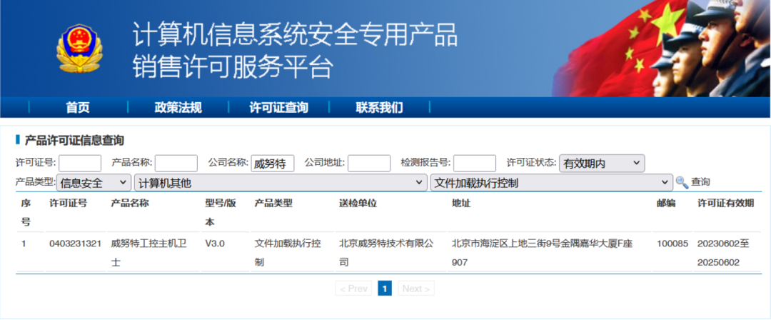Click version cell V3.0
Image resolution: width=771 pixels, height=320 pixels.
[x=215, y=244]
